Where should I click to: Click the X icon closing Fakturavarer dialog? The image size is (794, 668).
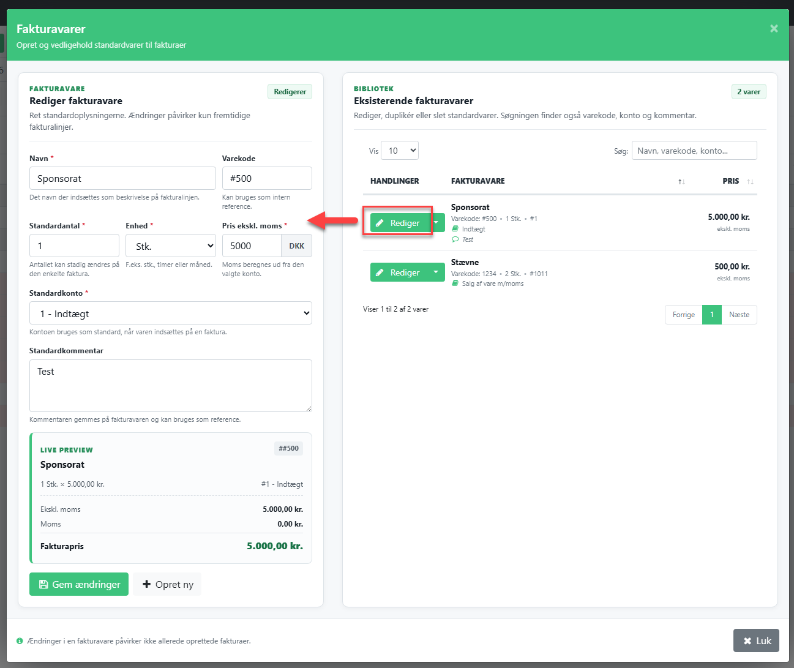pos(774,29)
